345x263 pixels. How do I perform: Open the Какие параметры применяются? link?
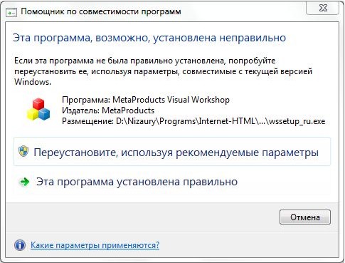pos(95,245)
